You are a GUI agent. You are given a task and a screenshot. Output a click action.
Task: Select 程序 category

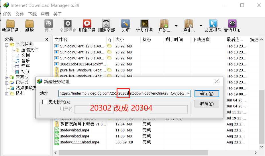coord(25,66)
